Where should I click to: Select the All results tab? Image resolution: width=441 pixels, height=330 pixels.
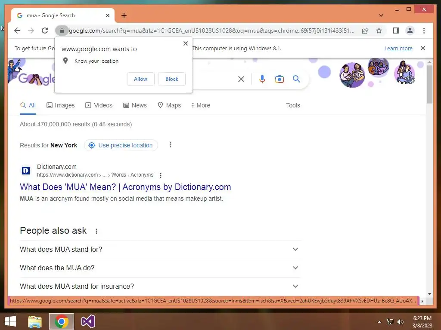(28, 106)
